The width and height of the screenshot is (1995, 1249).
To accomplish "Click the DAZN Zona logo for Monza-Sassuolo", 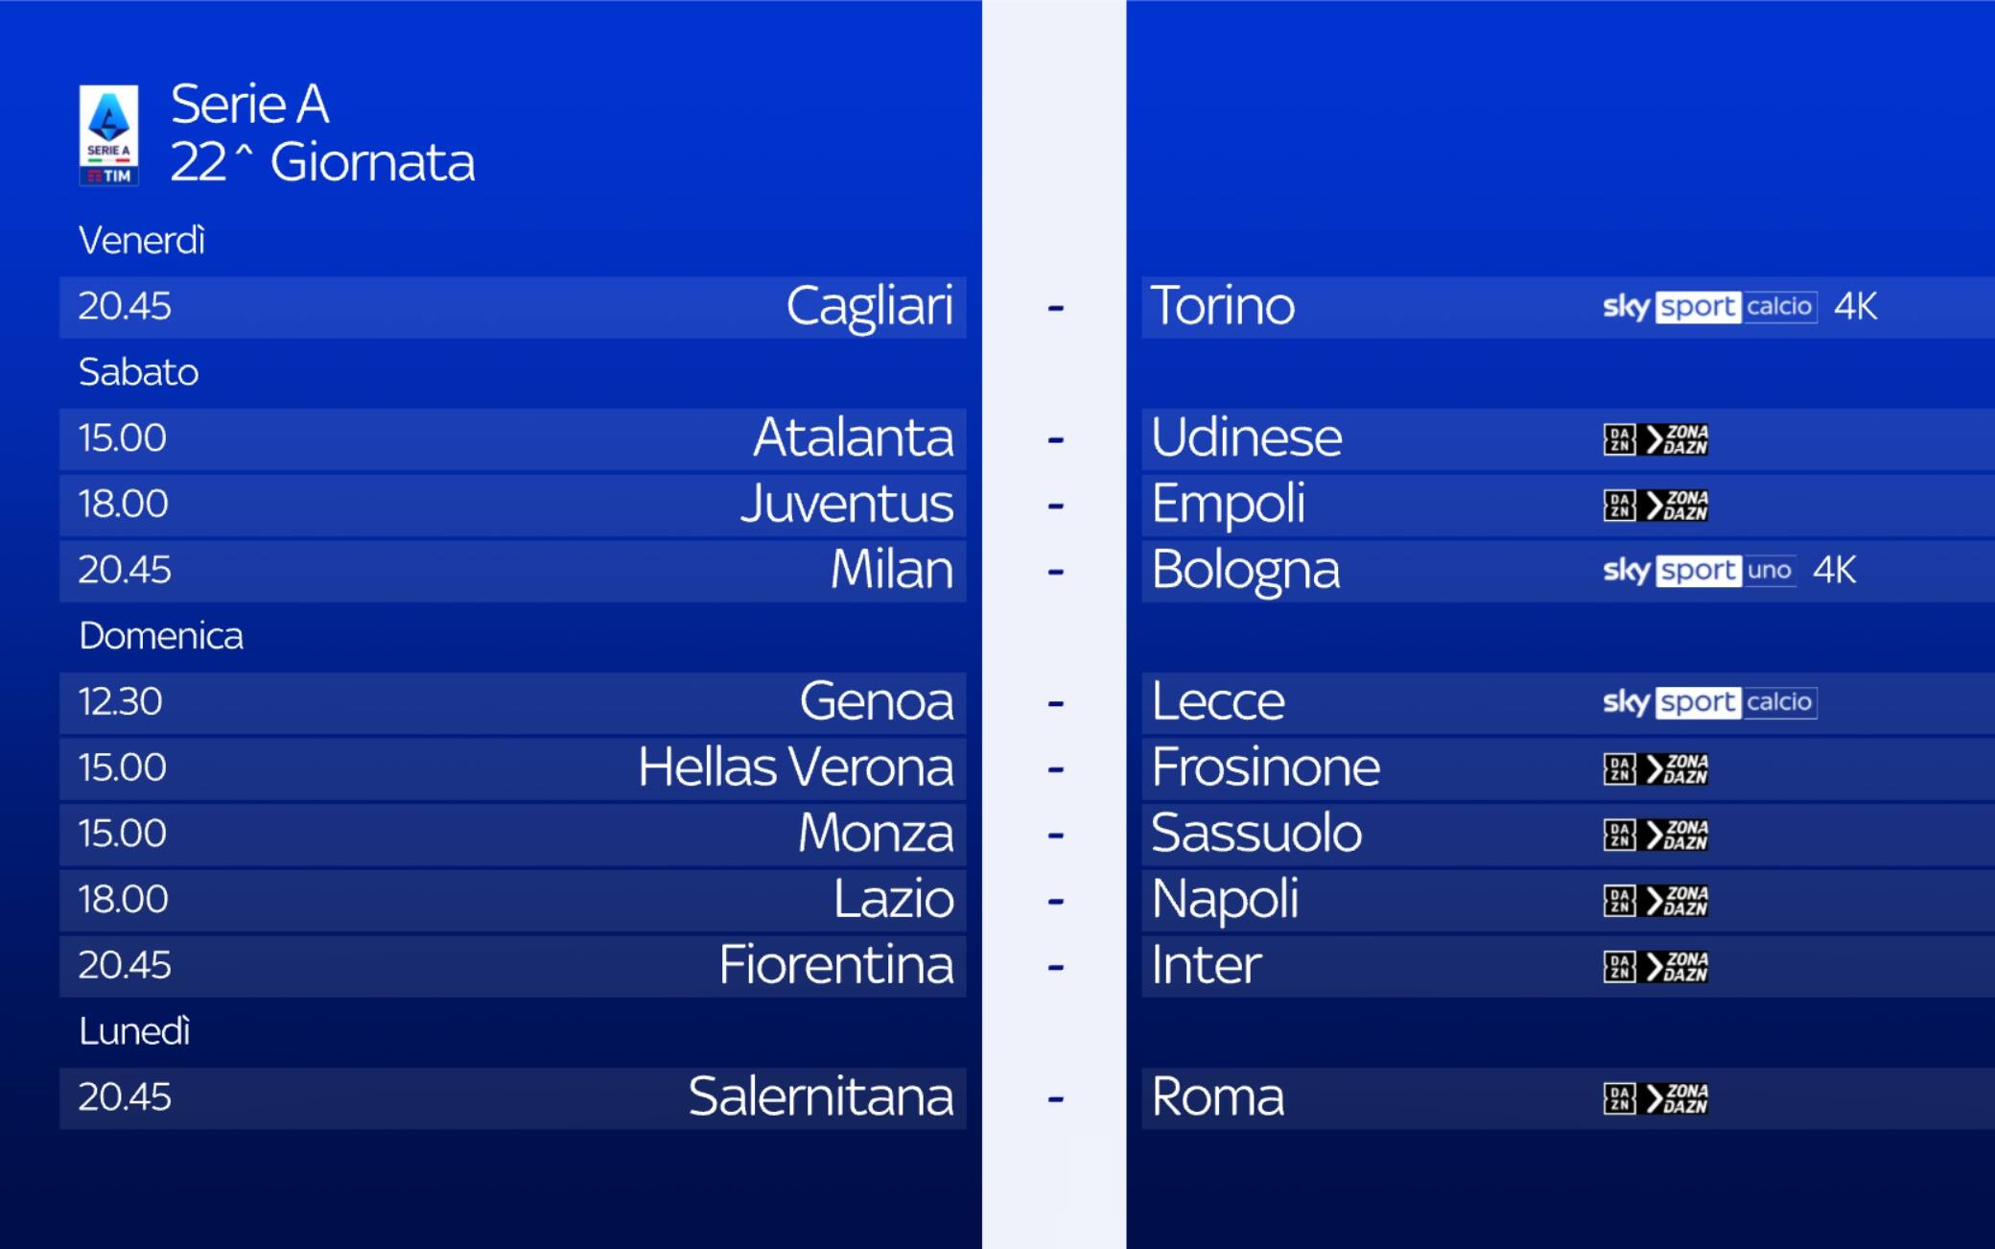I will coord(1655,835).
